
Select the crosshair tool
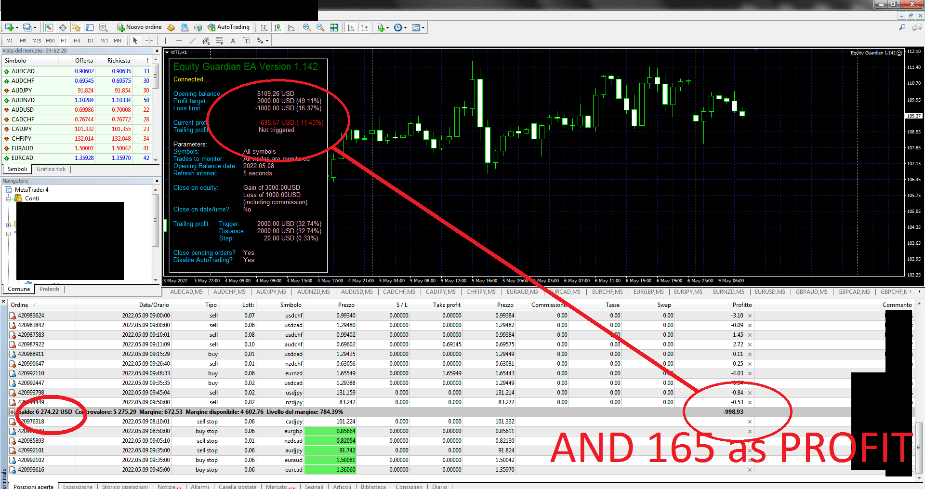point(149,41)
